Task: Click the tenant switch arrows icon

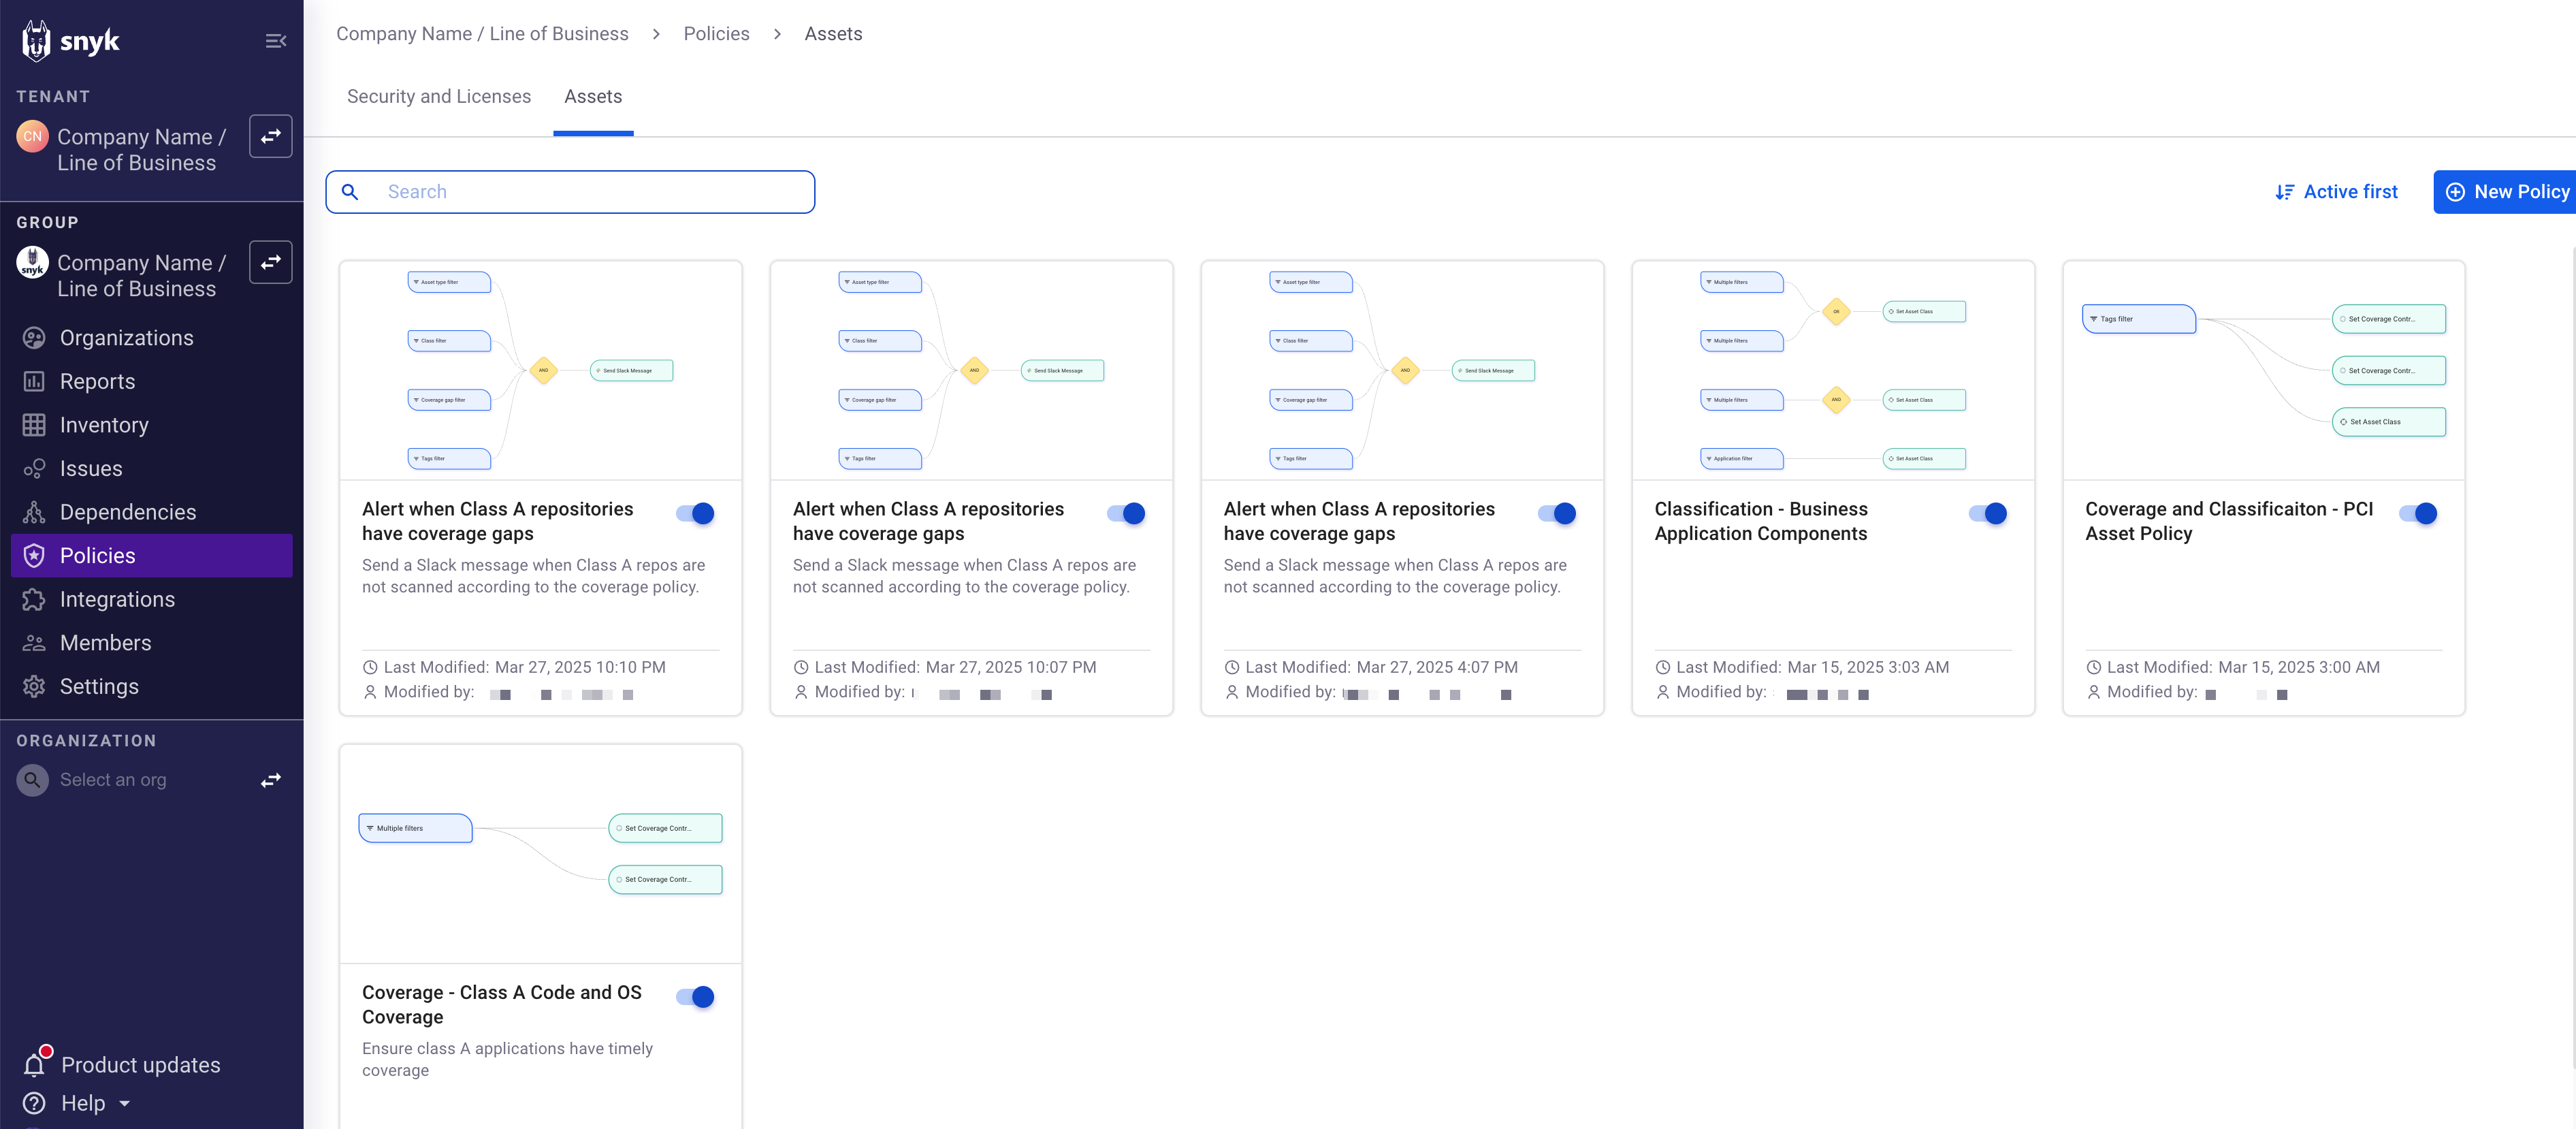Action: (x=270, y=136)
